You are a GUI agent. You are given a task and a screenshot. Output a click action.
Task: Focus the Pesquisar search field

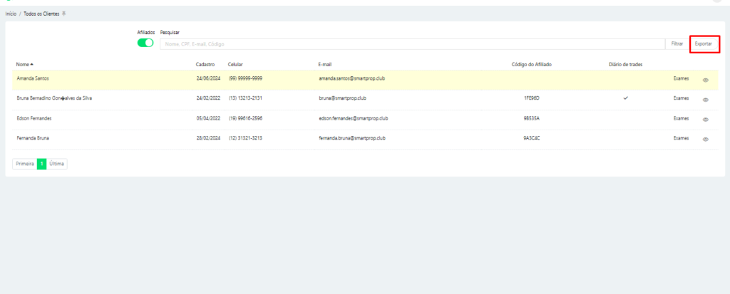pyautogui.click(x=413, y=44)
